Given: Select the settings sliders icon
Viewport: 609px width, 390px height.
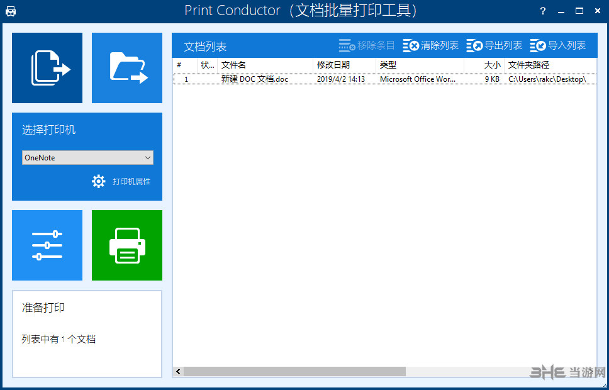Looking at the screenshot, I should coord(47,245).
